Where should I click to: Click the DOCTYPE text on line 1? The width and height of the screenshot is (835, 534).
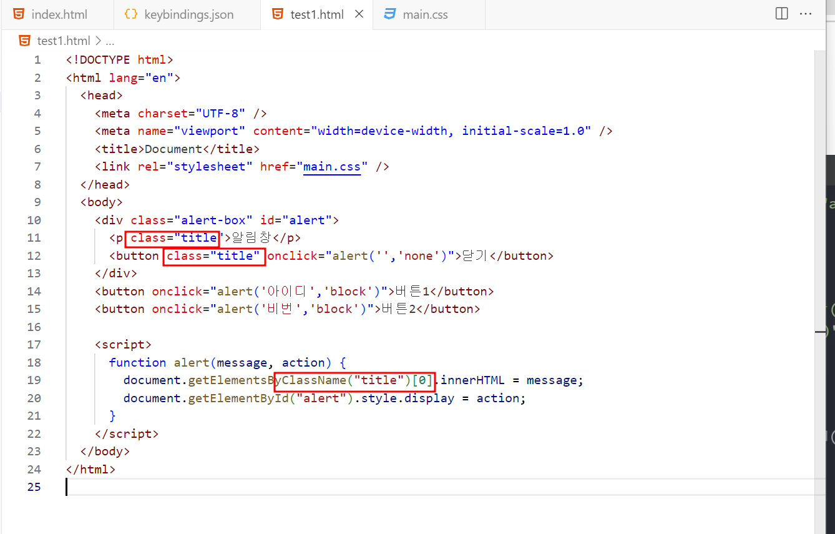pos(105,60)
